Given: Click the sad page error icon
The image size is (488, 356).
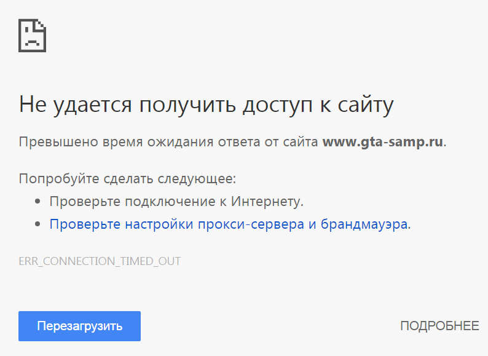Looking at the screenshot, I should 33,35.
